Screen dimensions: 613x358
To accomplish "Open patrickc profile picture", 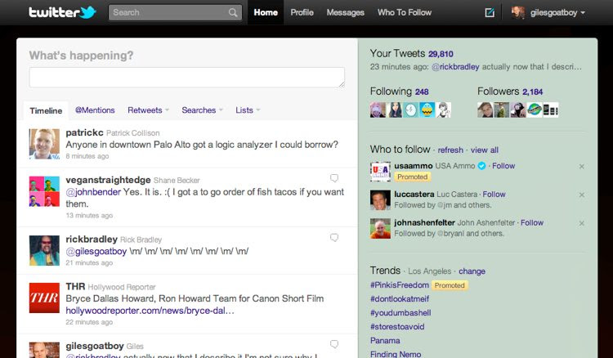I will (x=44, y=144).
